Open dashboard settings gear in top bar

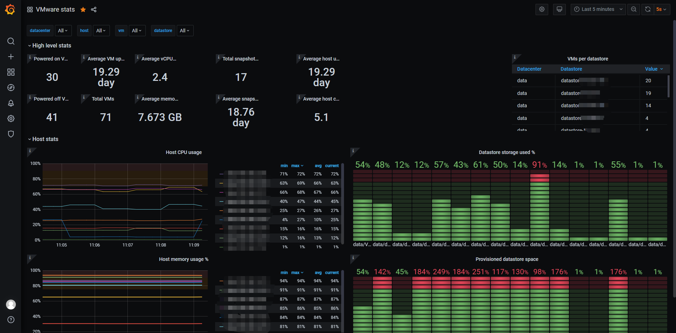click(x=542, y=9)
